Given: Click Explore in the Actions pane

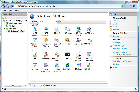Looking at the screenshot, I should [x=116, y=30].
